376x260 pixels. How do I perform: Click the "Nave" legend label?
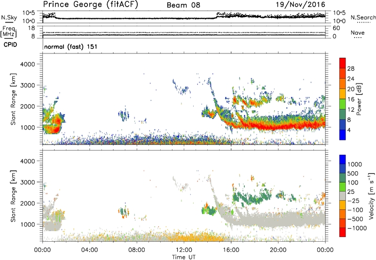point(358,32)
